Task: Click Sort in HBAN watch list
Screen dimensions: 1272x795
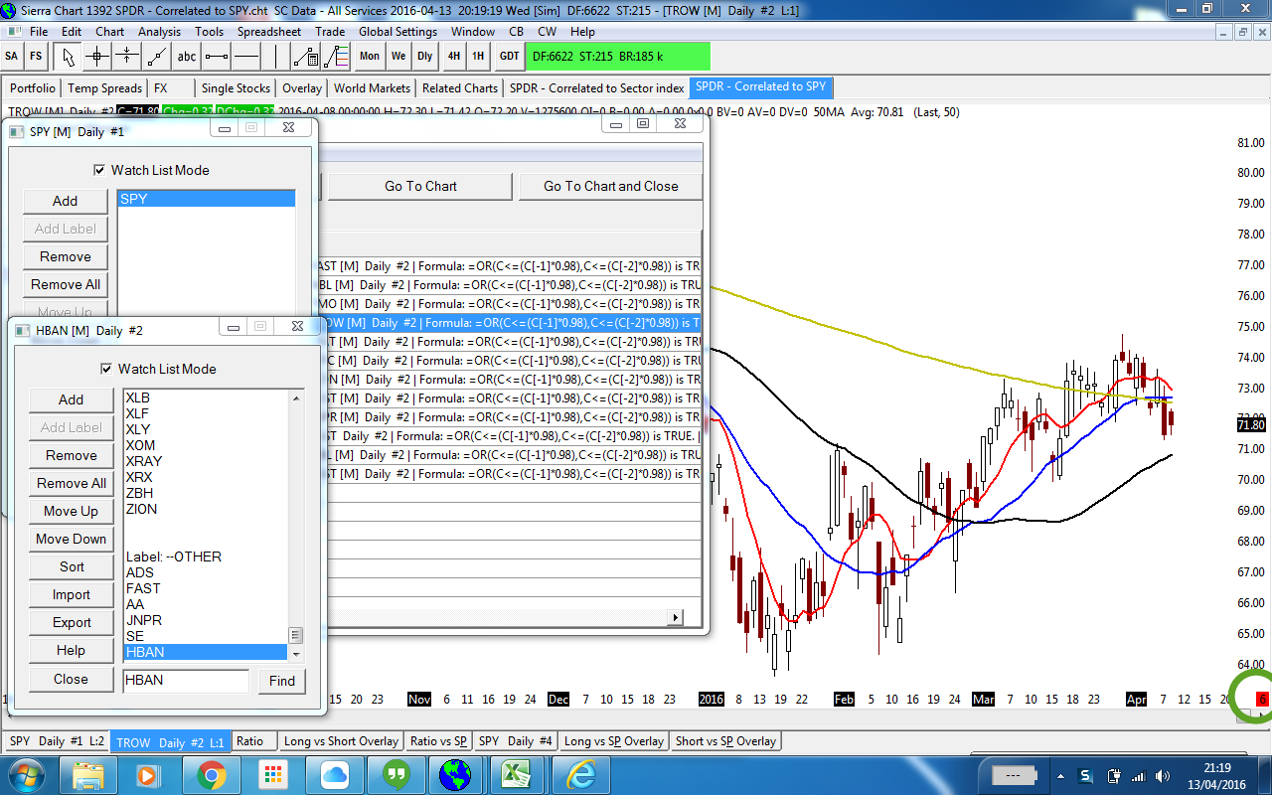Action: click(x=72, y=566)
